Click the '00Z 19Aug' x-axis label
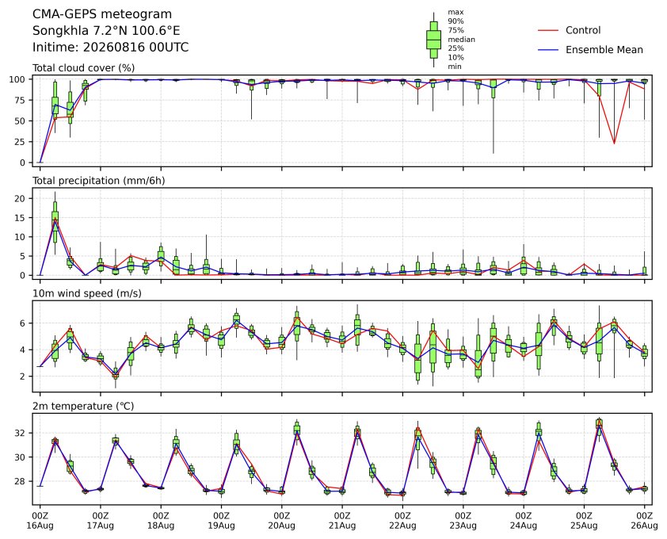The height and width of the screenshot is (539, 667). tap(221, 521)
